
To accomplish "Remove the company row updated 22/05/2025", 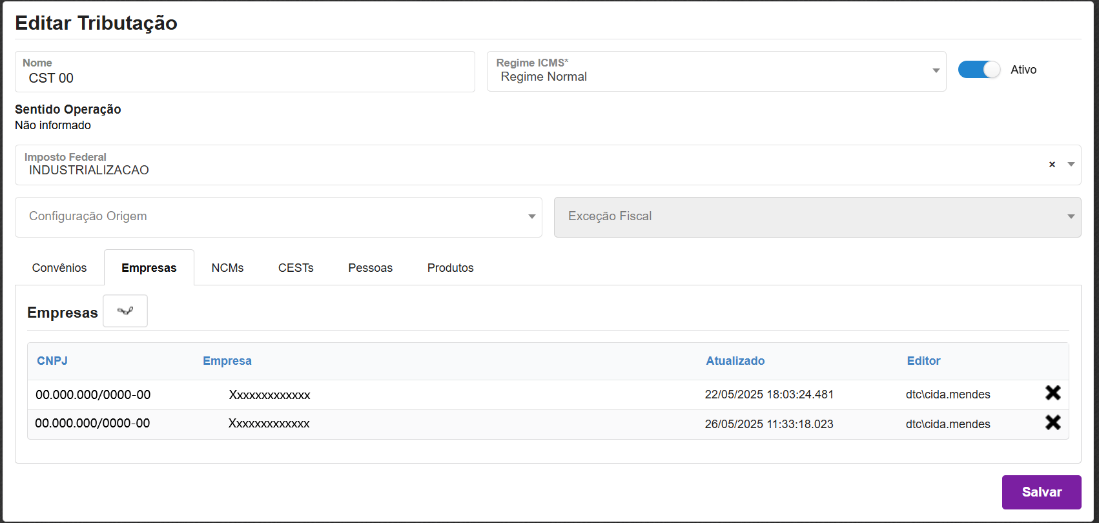I will pos(1053,393).
